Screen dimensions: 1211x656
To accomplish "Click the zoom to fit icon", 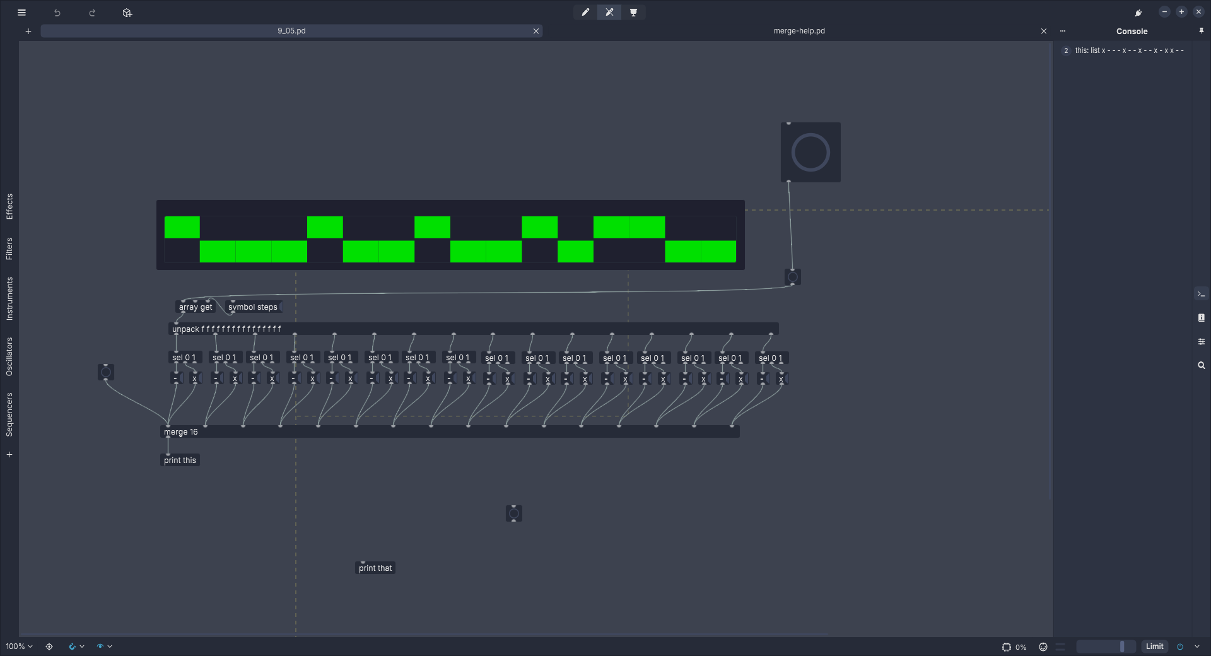I will (49, 647).
